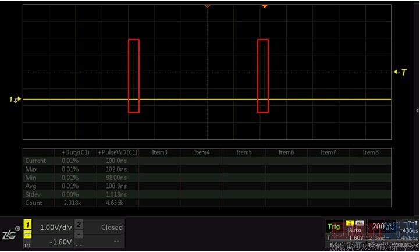Click the Min row label

click(x=30, y=178)
